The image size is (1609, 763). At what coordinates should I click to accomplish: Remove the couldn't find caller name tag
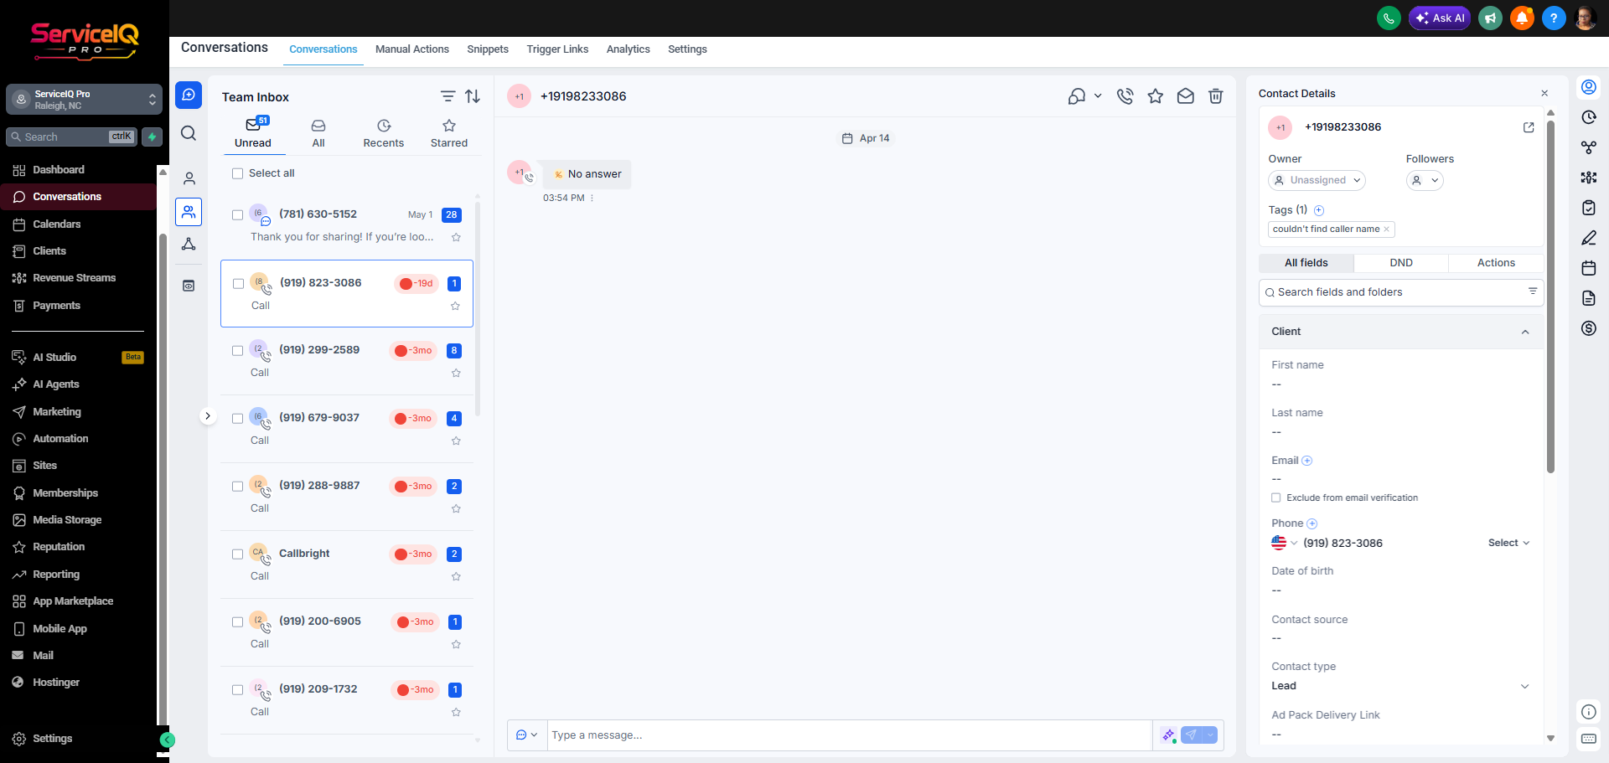1386,229
